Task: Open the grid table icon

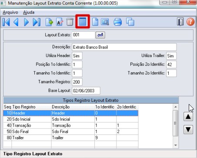Action: [83, 22]
